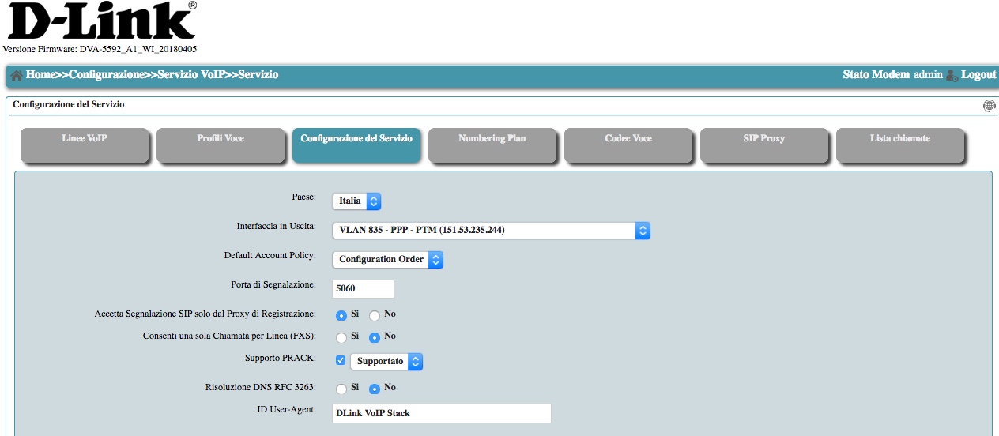Image resolution: width=999 pixels, height=436 pixels.
Task: Open the Lista chiamate tab
Action: 900,145
